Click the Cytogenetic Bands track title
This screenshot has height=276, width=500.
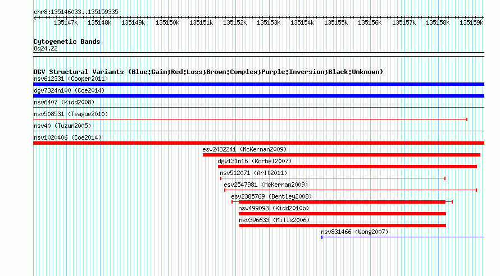67,42
